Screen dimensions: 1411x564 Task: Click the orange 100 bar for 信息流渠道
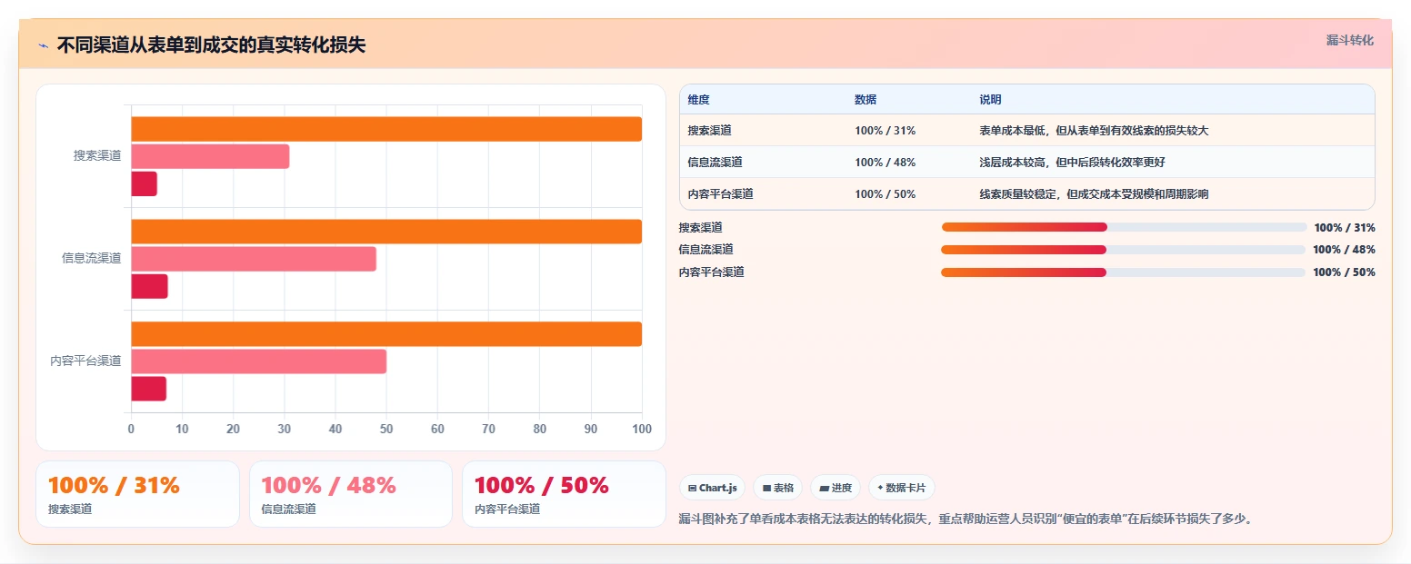[386, 232]
